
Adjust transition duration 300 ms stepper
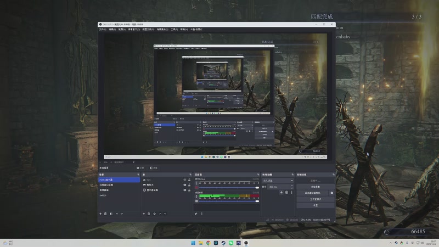(291, 187)
